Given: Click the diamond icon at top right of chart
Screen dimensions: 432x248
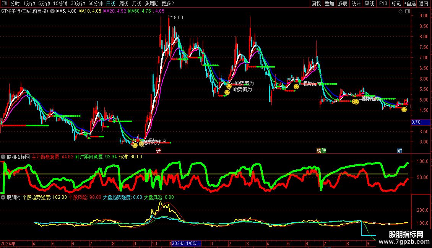Looking at the screenshot, I should (x=400, y=11).
